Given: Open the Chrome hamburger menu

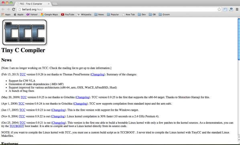Looking at the screenshot, I should pyautogui.click(x=237, y=10).
